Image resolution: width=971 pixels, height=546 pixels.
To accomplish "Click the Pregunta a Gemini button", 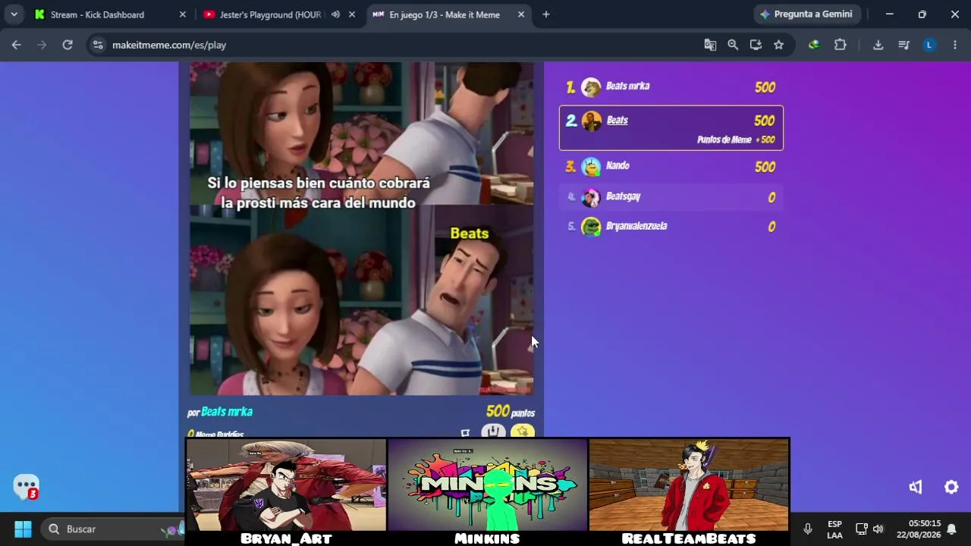I will [x=806, y=14].
